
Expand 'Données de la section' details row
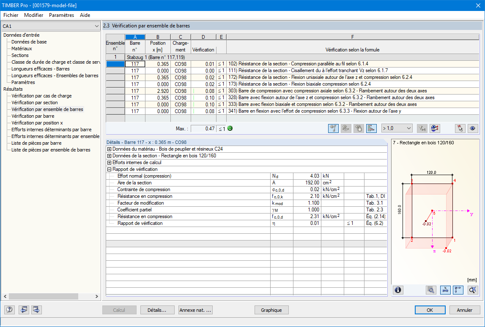click(x=109, y=156)
